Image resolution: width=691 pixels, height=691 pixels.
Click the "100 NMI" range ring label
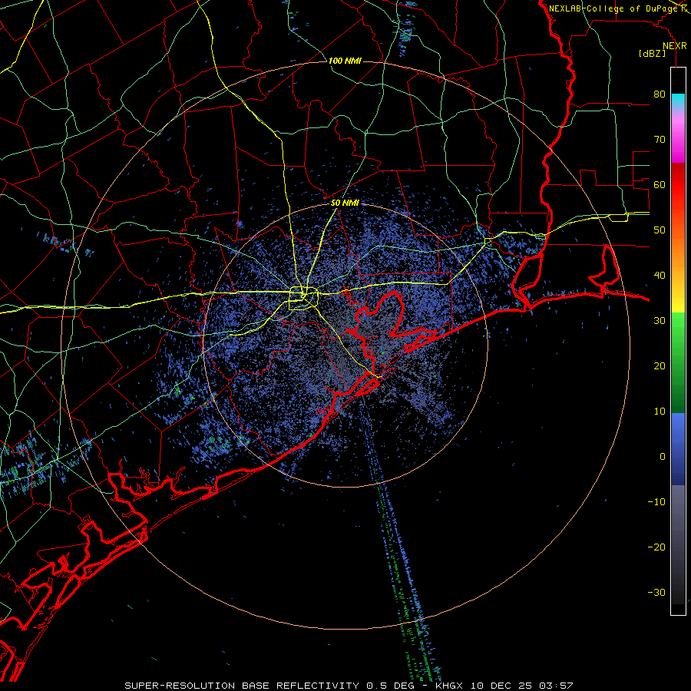(x=345, y=61)
